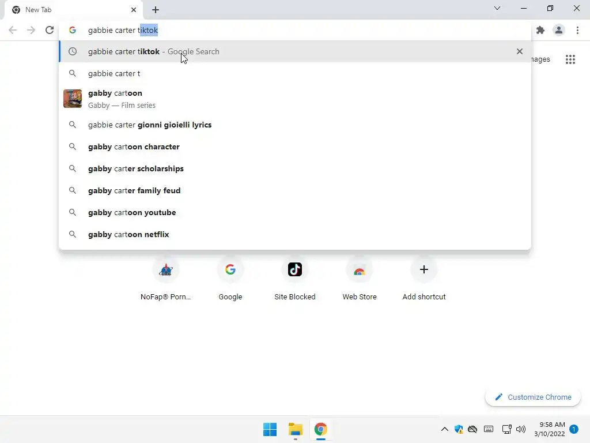
Task: Select 'gabby cartoon youtube' suggestion
Action: [295, 212]
